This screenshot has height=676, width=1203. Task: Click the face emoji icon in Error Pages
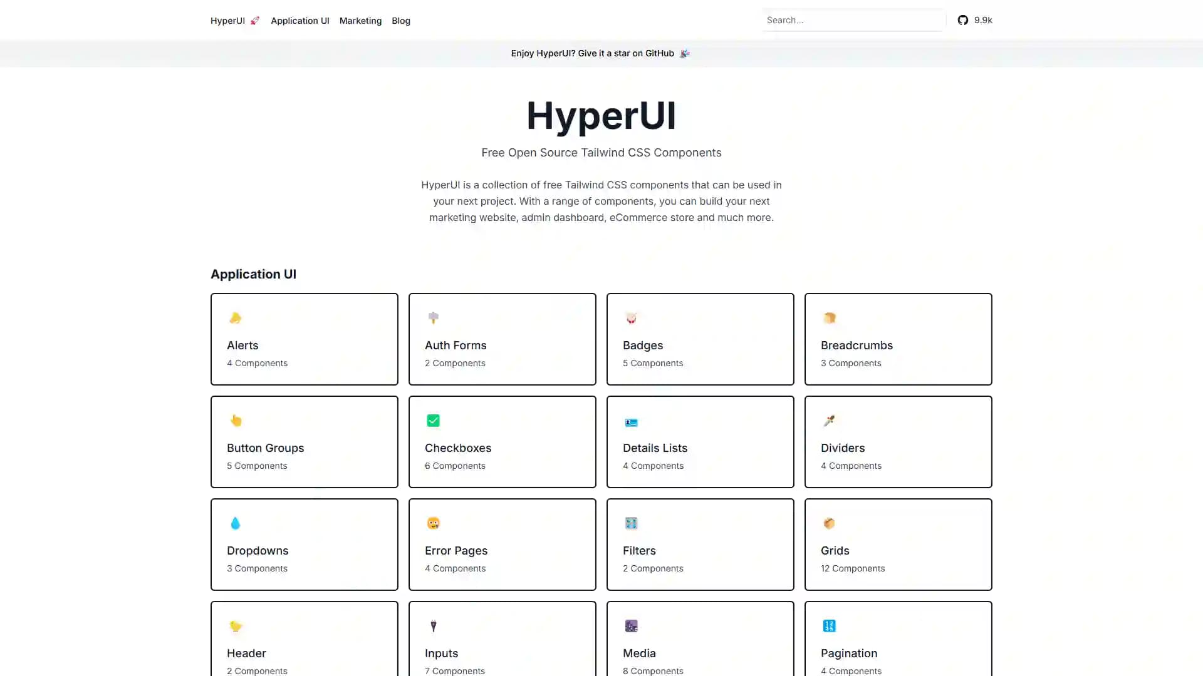433,523
